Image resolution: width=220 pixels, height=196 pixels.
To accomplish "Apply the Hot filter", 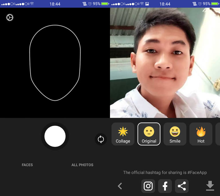I will click(x=201, y=134).
